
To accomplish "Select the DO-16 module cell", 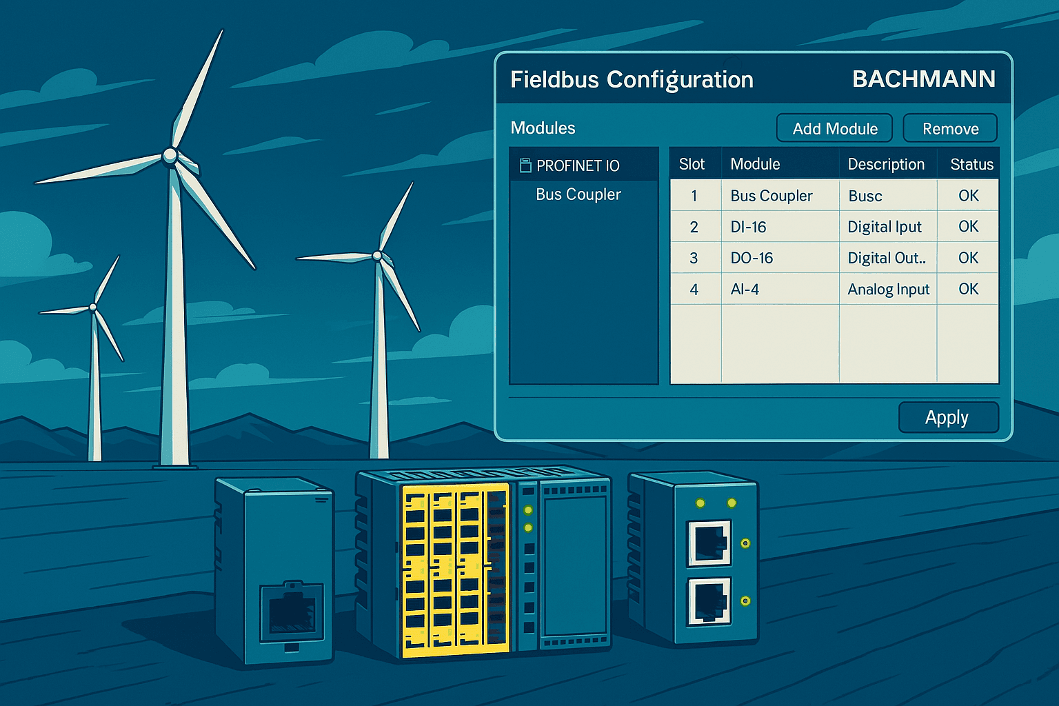I will [780, 258].
